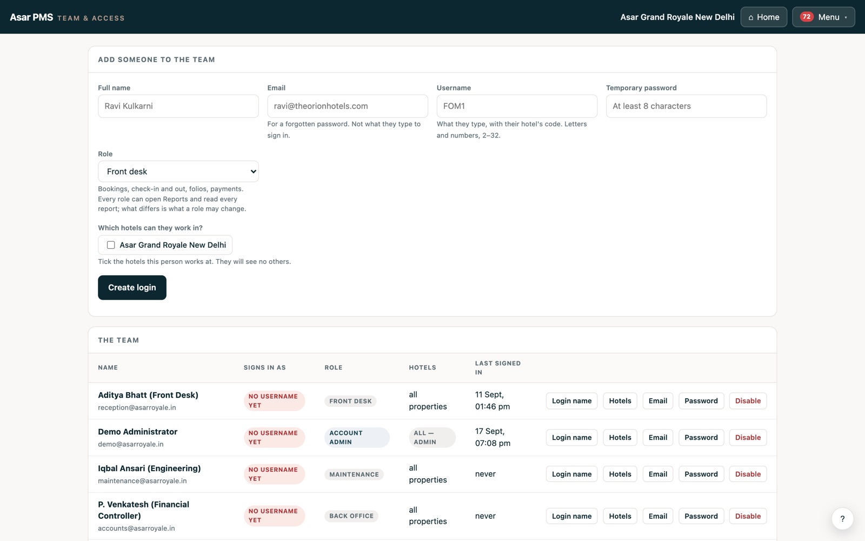865x541 pixels.
Task: Click Login name for Iqbal Ansari
Action: (x=571, y=474)
